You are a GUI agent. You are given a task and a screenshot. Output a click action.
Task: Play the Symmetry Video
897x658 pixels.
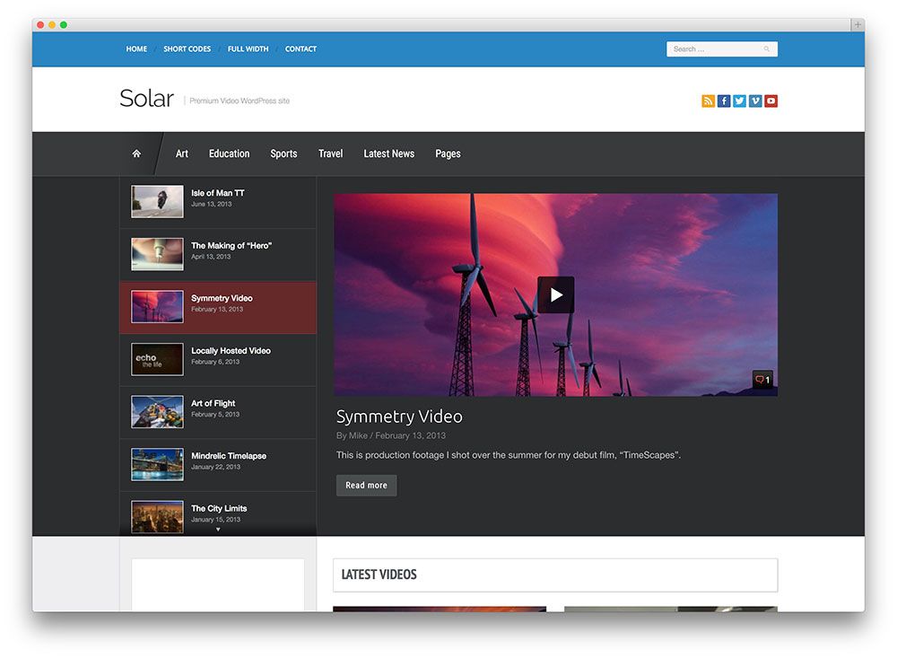(x=555, y=295)
